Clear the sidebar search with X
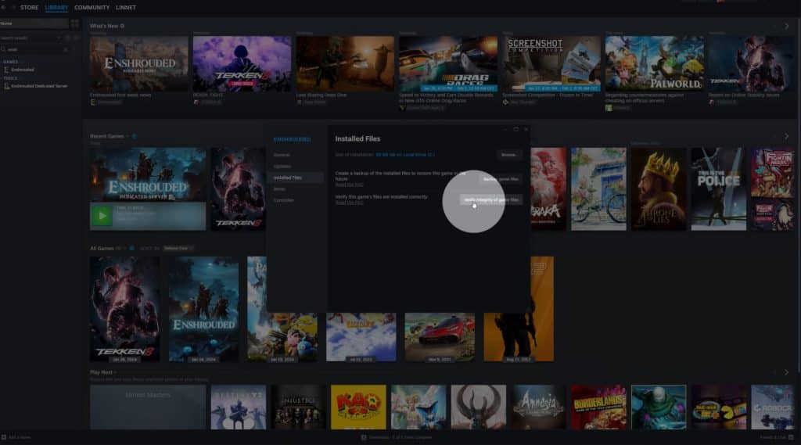 click(66, 49)
